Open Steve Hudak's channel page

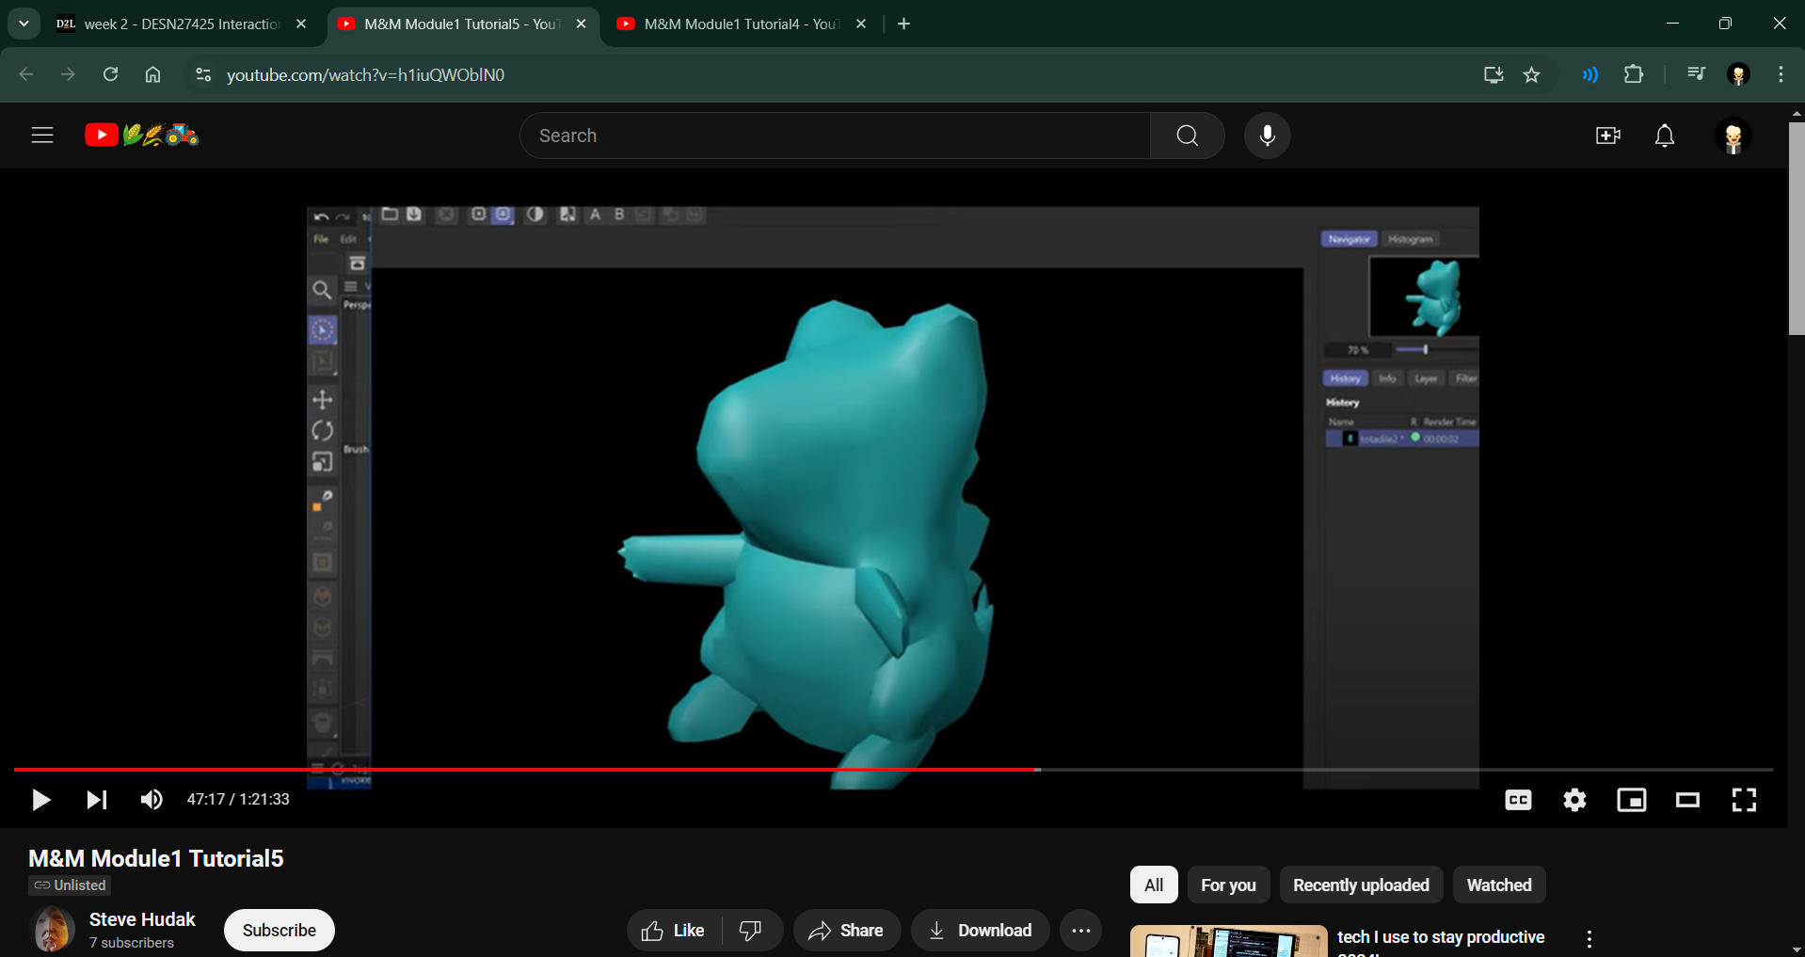pyautogui.click(x=142, y=919)
